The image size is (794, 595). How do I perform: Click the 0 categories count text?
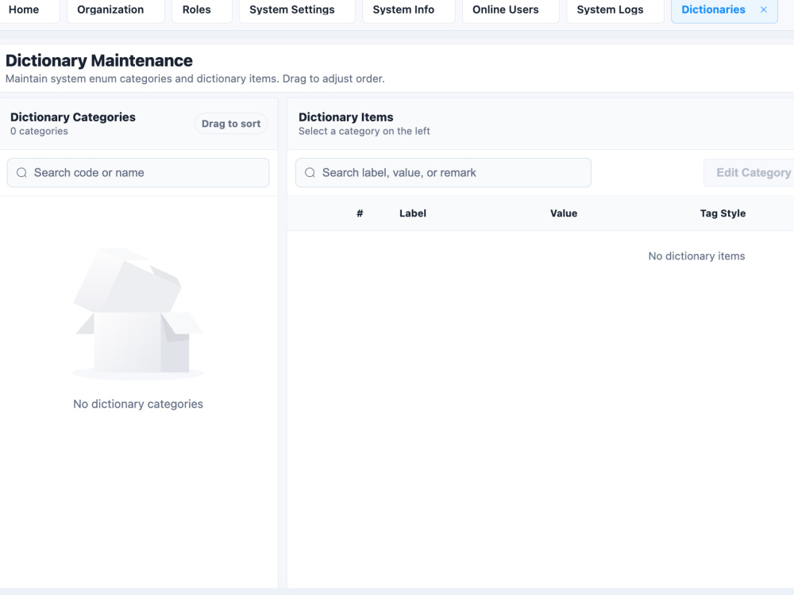(39, 131)
